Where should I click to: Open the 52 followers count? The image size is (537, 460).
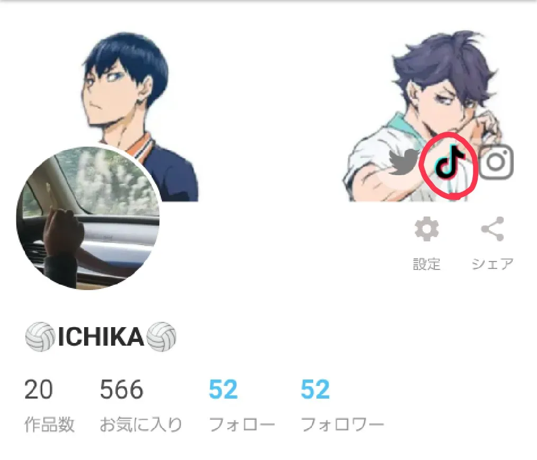tap(315, 390)
